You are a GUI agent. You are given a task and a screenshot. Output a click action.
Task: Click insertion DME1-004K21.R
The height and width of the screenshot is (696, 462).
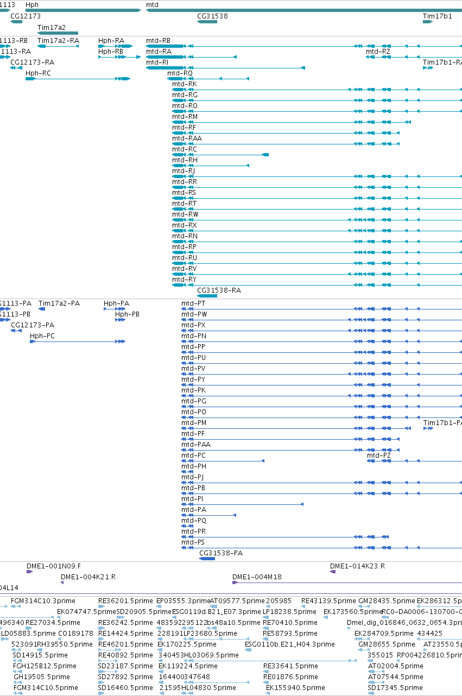click(88, 577)
